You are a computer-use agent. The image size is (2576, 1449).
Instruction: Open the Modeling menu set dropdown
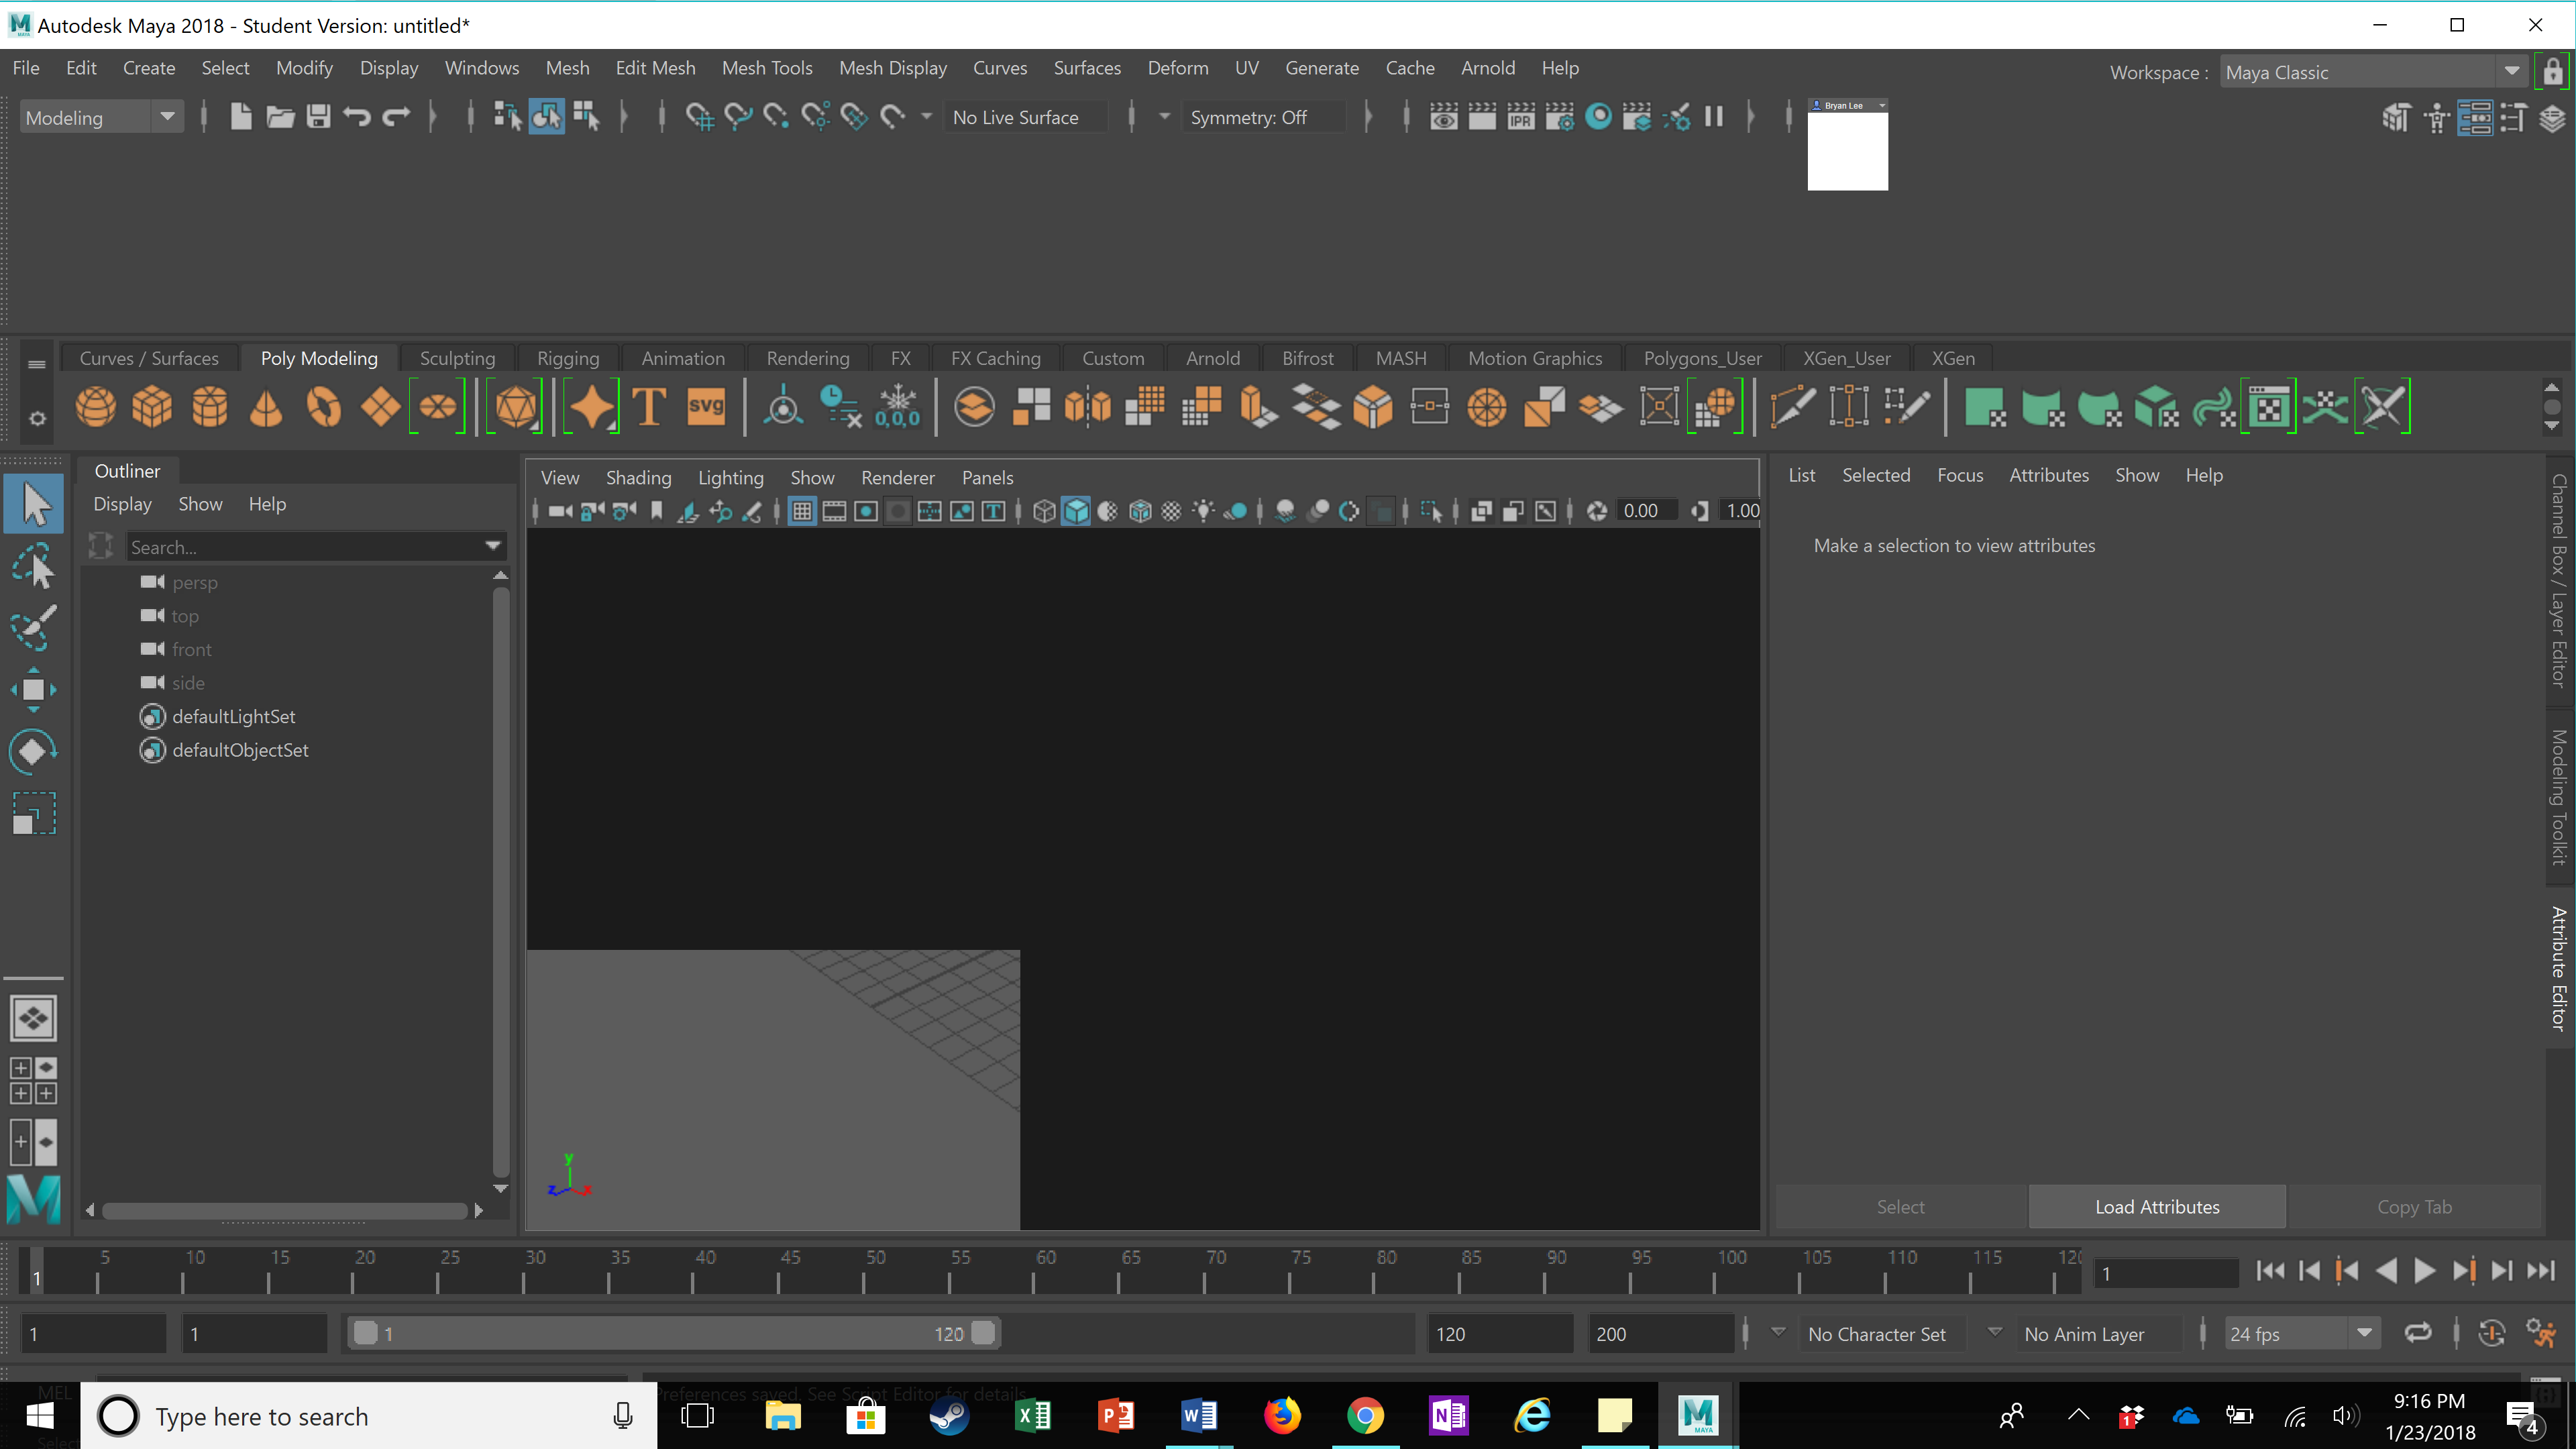[x=167, y=117]
